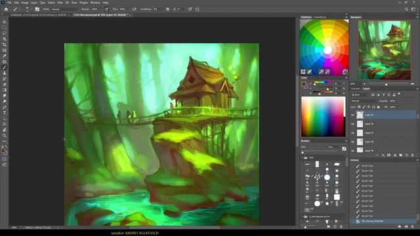Click the Photoshop logo in the menu bar
Screen dimensions: 420x236
(x=3, y=3)
